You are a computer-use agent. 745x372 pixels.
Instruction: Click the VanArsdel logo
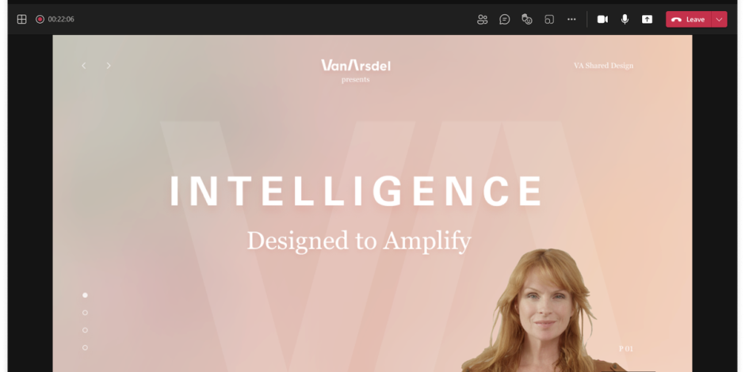point(356,66)
